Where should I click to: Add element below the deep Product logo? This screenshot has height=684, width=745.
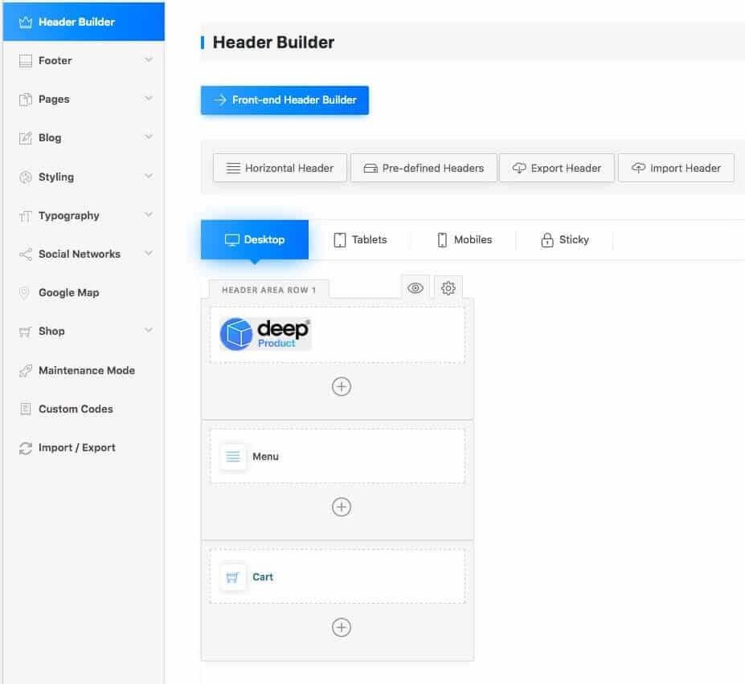342,387
